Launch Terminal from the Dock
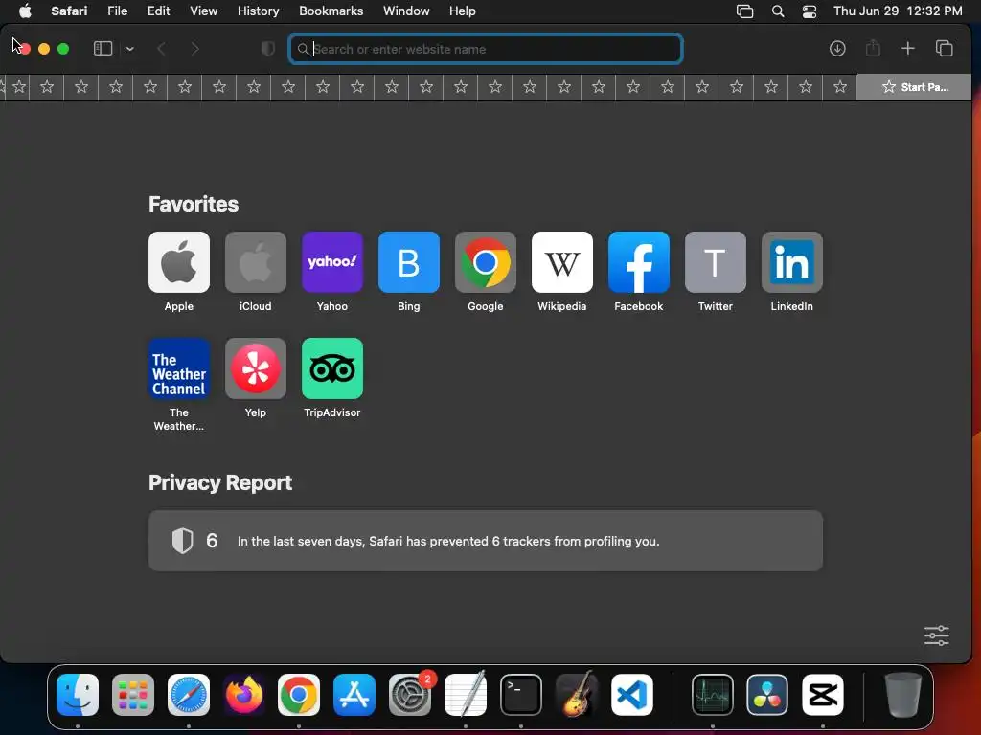981x735 pixels. pos(520,695)
